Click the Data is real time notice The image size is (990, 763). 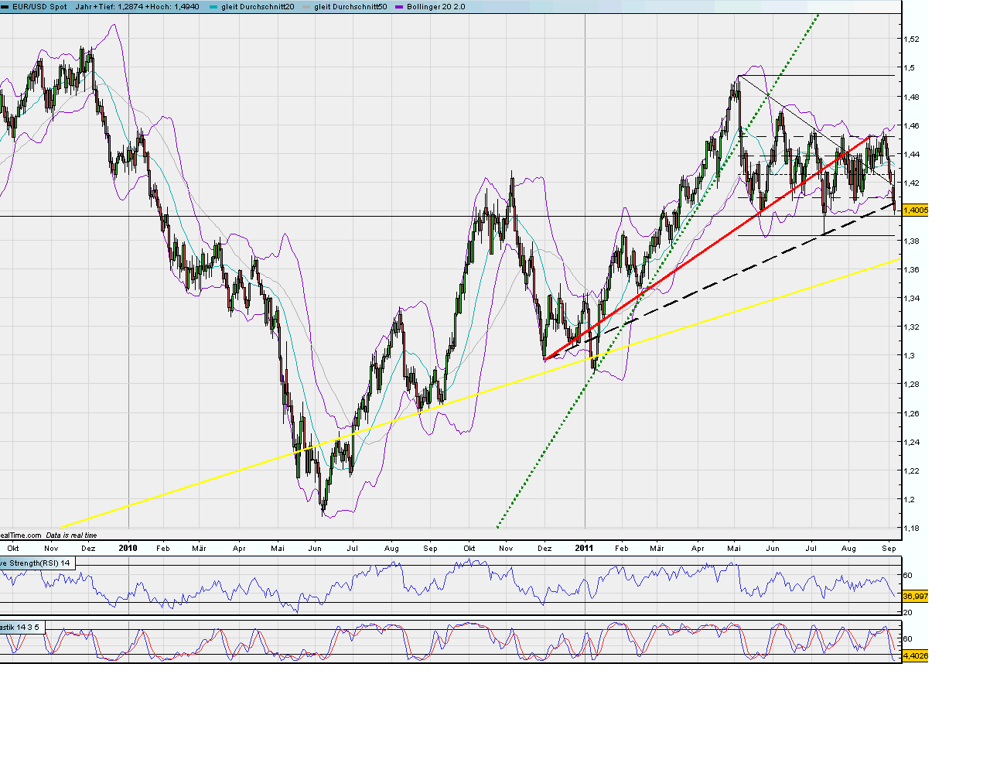(71, 535)
